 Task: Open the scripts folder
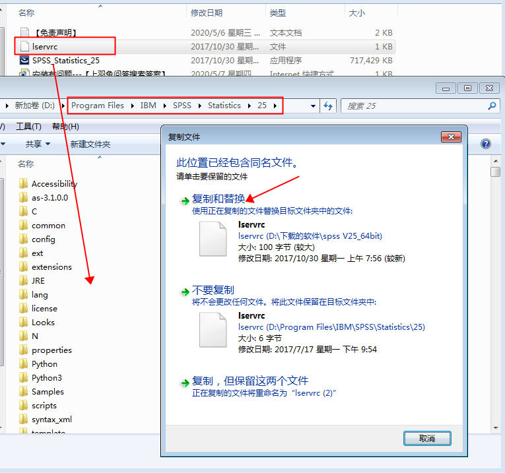pyautogui.click(x=38, y=405)
